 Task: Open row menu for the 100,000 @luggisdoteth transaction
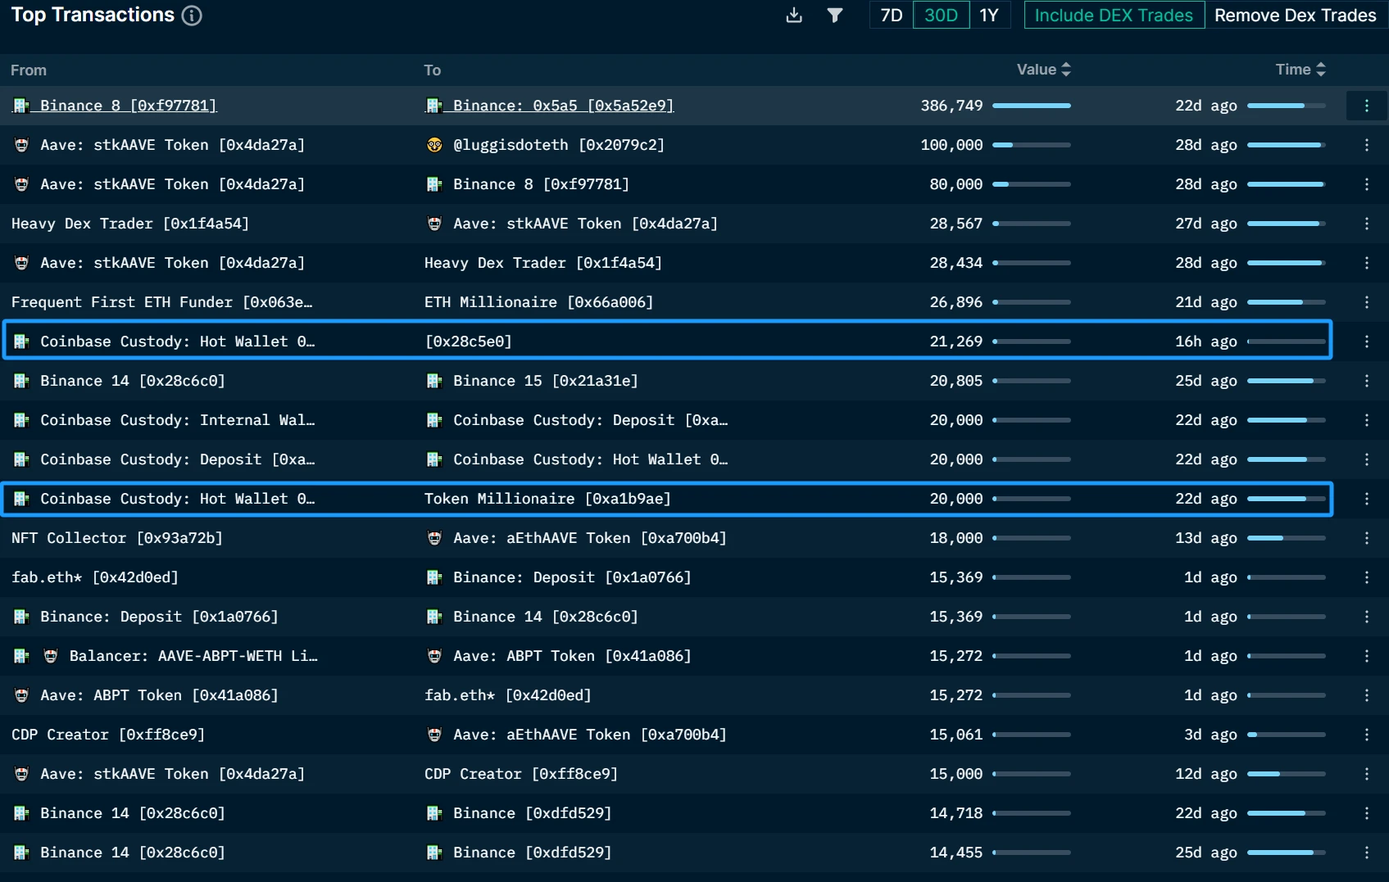pos(1366,145)
